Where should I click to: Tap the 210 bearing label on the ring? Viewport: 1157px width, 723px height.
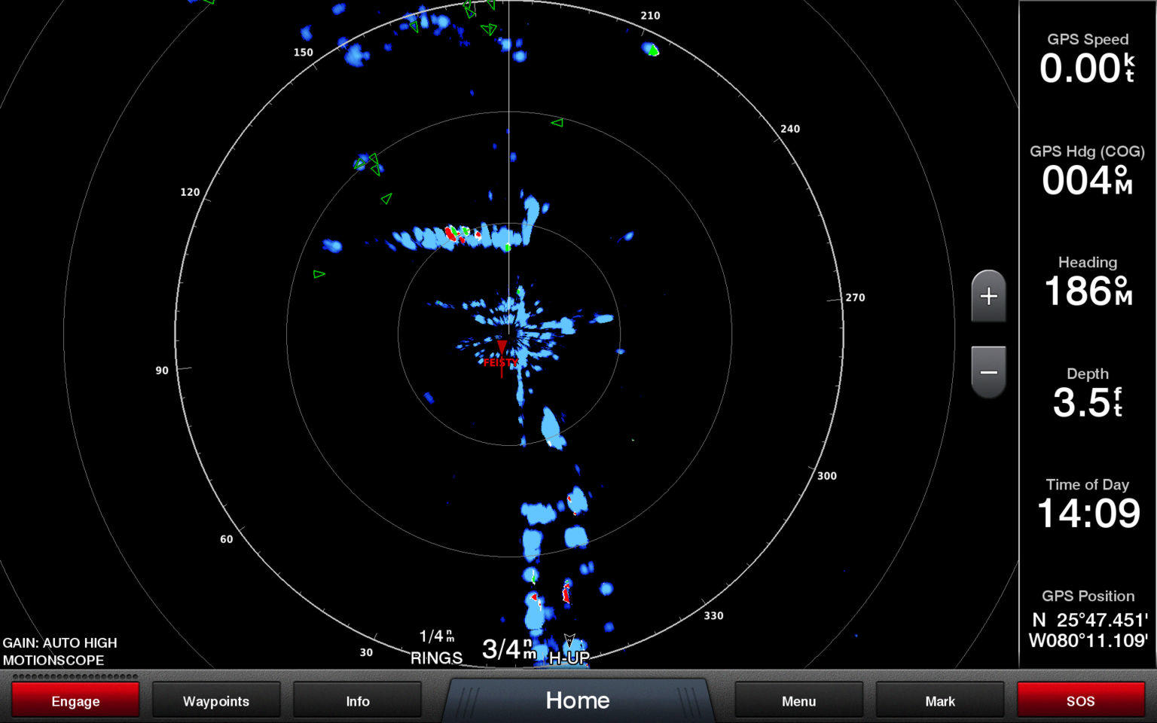[x=650, y=16]
